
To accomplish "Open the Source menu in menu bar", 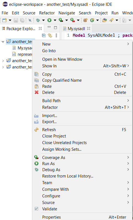I will (29, 13).
